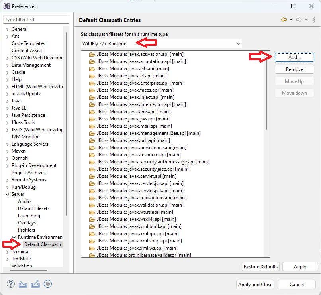Select javax.xml.ws.api [main] entry
Screen dimensions: 321x295
pos(137,248)
